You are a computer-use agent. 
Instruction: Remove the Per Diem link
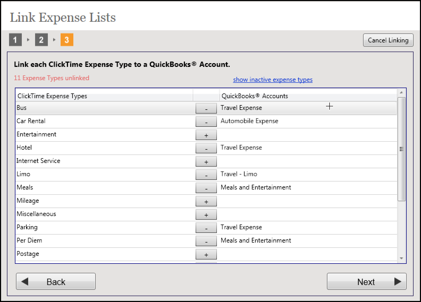click(x=206, y=241)
